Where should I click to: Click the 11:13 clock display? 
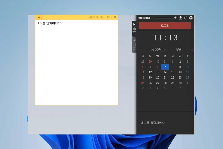[x=165, y=38]
